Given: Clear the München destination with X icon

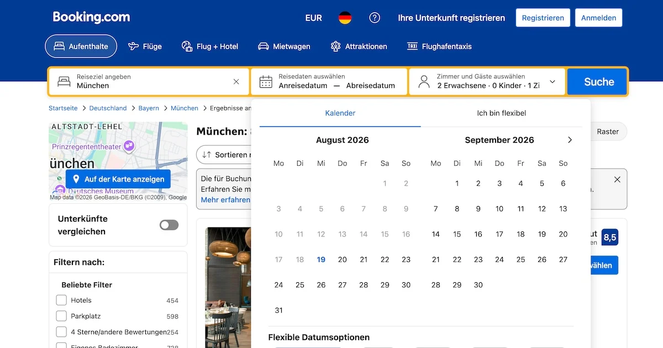Looking at the screenshot, I should tap(236, 82).
